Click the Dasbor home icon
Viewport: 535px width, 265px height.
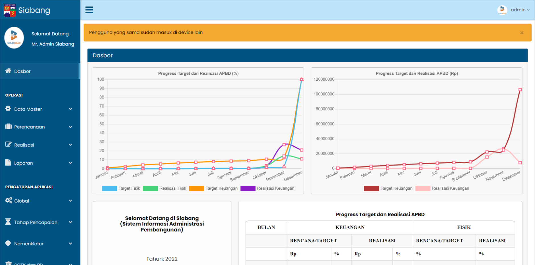tap(8, 71)
